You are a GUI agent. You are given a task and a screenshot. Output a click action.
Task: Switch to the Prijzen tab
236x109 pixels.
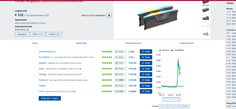[35, 43]
